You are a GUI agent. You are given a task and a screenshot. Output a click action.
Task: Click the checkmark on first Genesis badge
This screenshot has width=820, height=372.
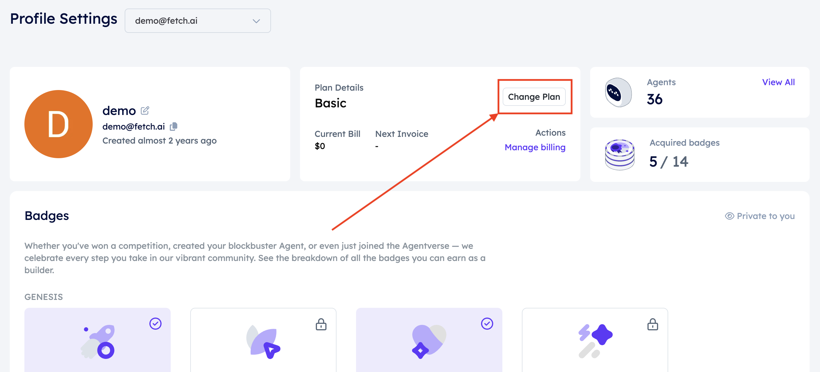tap(155, 323)
